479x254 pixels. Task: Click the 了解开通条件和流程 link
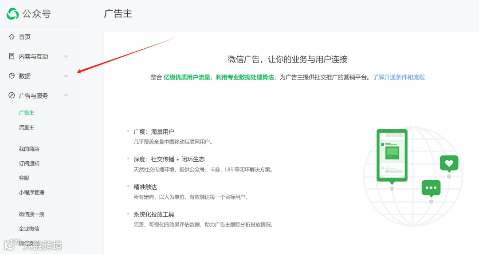[x=399, y=77]
